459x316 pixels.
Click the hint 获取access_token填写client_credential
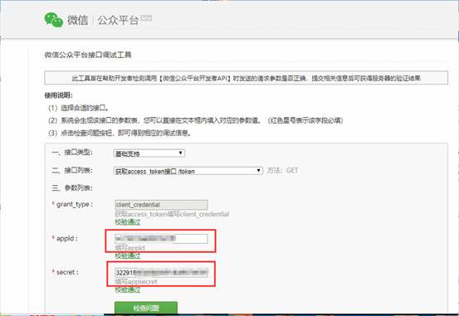[172, 214]
